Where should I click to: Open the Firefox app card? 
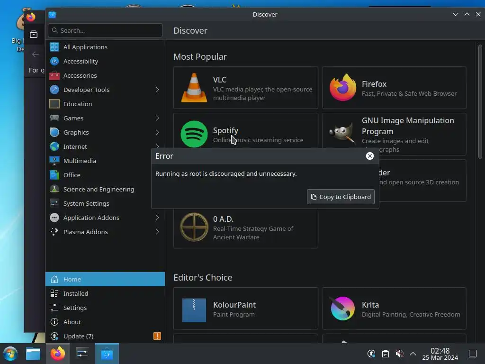click(394, 88)
